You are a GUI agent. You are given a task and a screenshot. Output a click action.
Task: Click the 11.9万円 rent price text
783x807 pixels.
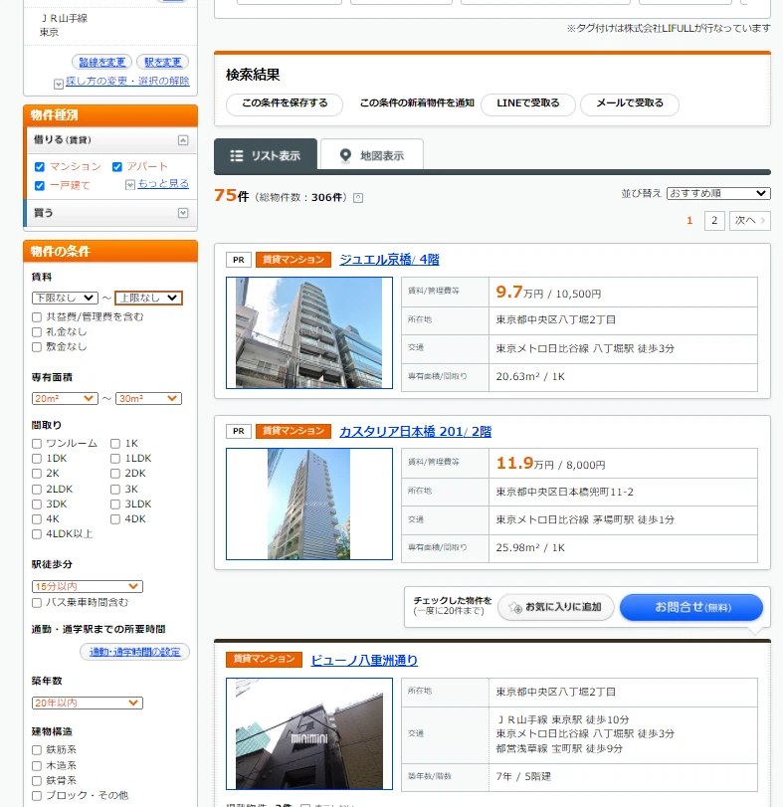(524, 463)
